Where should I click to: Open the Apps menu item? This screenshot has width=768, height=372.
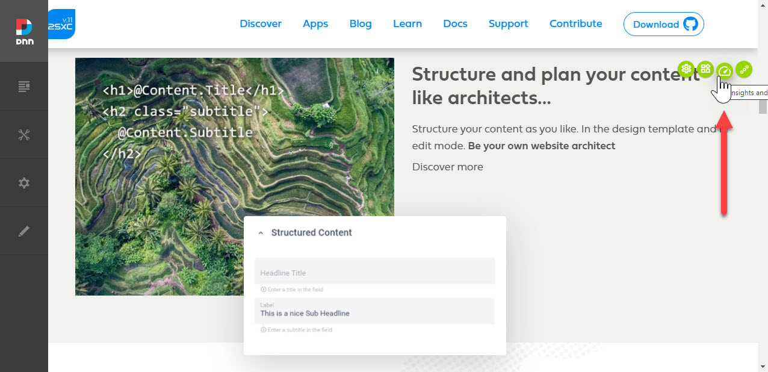click(x=315, y=23)
